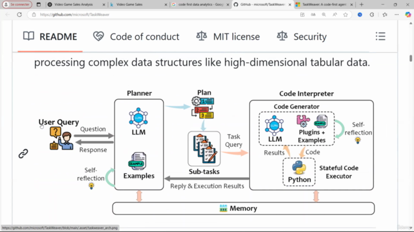Open the tab actions menu icon
The height and width of the screenshot is (232, 414).
click(x=39, y=5)
